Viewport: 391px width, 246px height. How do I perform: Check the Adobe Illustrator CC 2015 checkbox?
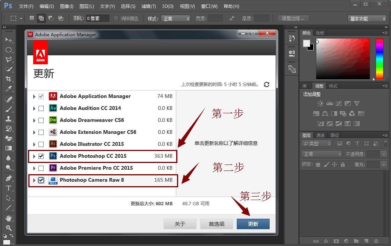point(41,144)
